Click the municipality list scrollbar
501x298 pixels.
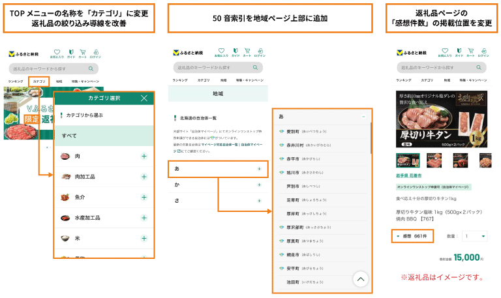(x=371, y=138)
